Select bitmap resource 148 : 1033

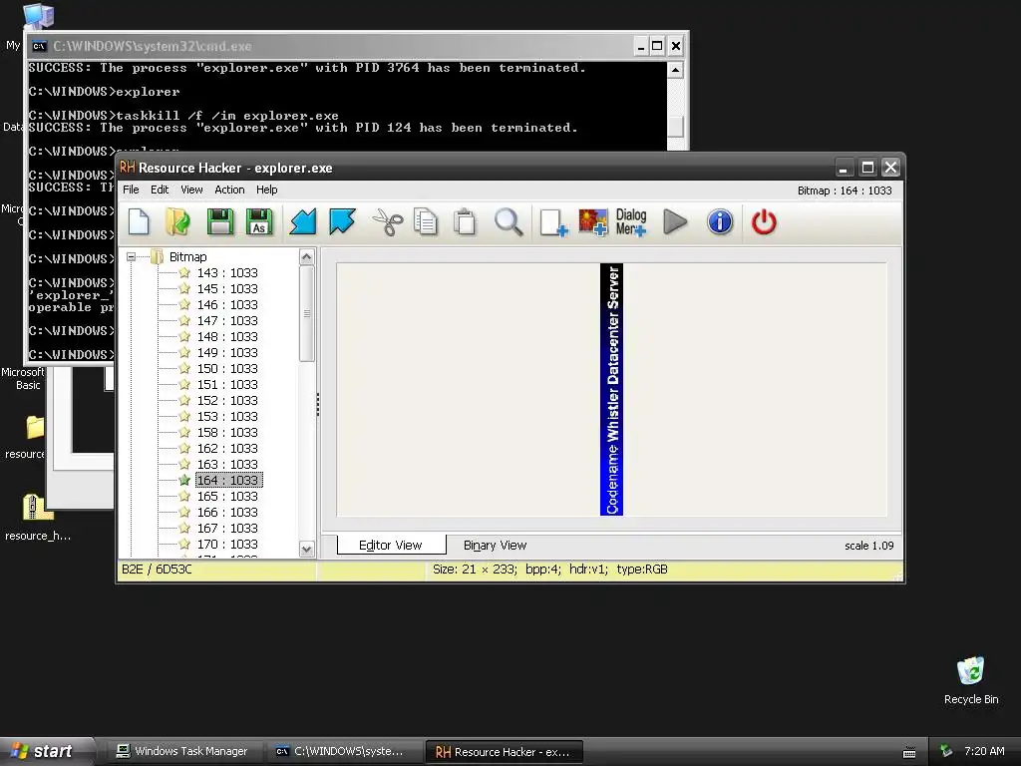227,337
